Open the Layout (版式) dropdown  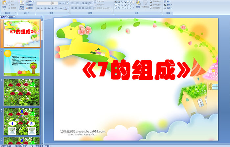(30, 1)
